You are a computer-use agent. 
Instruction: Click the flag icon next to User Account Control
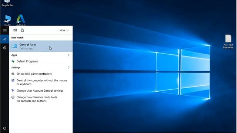[x=13, y=91]
